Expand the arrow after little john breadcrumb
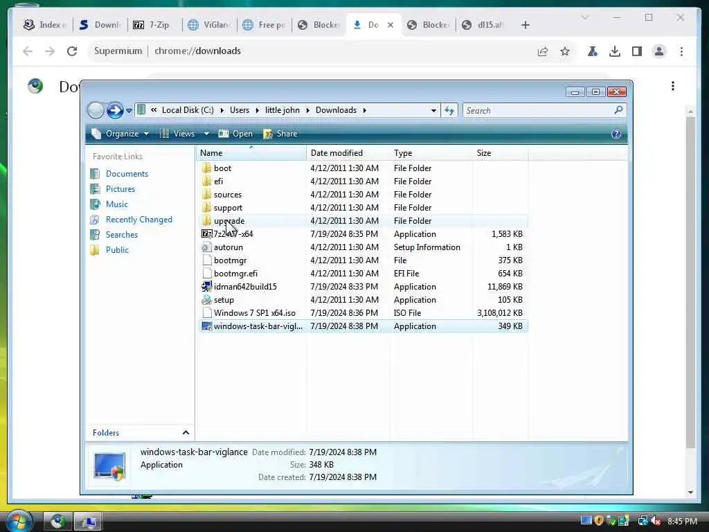This screenshot has width=709, height=532. click(x=307, y=110)
